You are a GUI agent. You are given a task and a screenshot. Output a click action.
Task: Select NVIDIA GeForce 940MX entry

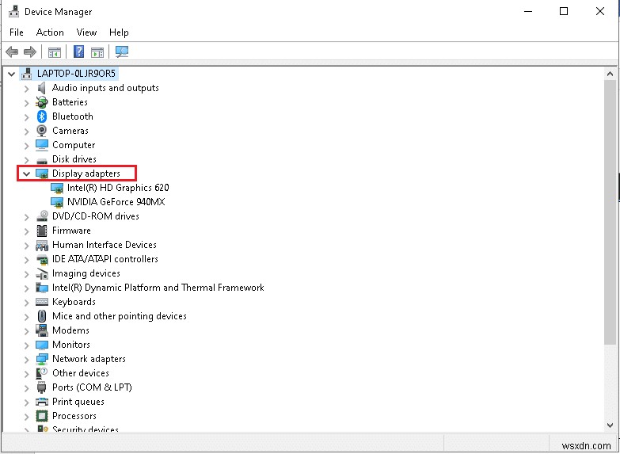(x=116, y=202)
